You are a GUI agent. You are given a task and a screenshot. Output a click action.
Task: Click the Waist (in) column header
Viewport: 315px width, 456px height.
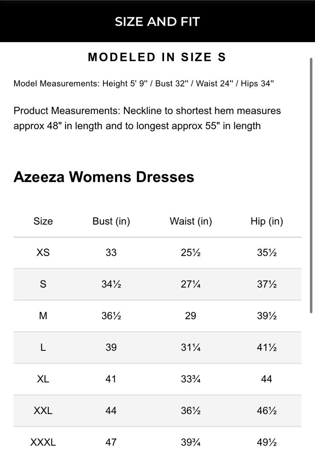(x=191, y=221)
